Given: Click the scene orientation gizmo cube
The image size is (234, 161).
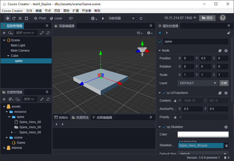Looking at the screenshot, I should point(142,49).
